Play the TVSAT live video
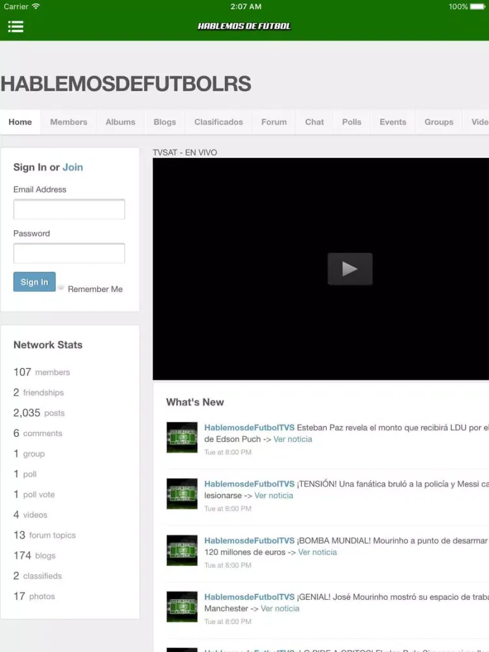The width and height of the screenshot is (489, 652). pos(349,269)
